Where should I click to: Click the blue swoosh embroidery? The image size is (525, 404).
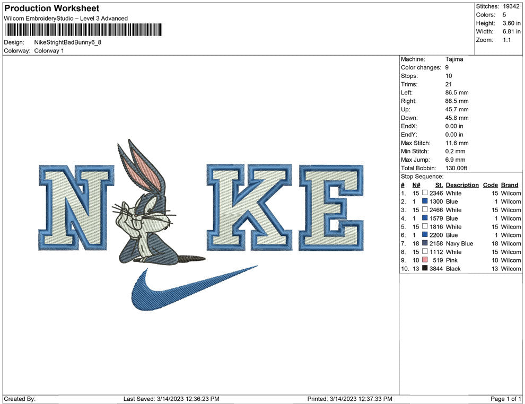194,288
